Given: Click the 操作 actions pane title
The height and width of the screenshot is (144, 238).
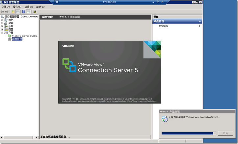Looking at the screenshot, I should pyautogui.click(x=156, y=17).
